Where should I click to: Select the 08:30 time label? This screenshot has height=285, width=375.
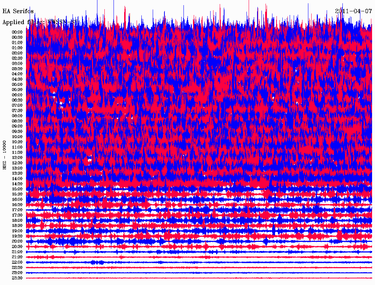(17, 121)
